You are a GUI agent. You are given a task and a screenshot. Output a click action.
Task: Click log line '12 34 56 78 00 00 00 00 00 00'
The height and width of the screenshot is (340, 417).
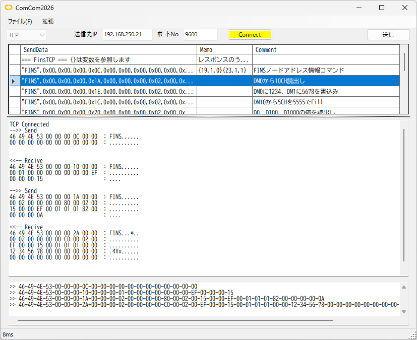(x=53, y=251)
